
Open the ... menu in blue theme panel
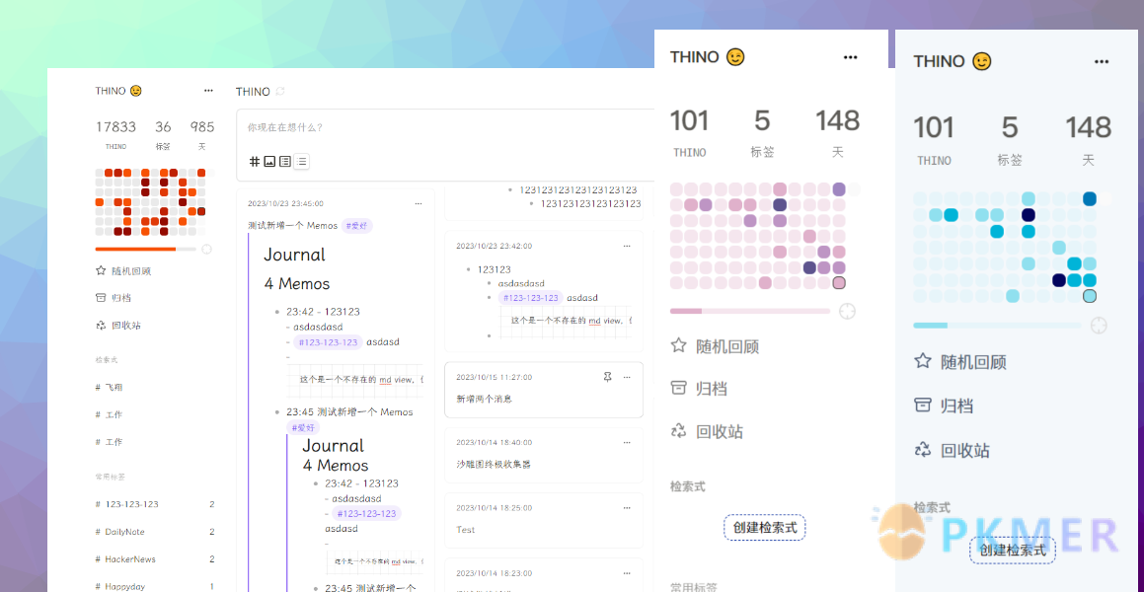point(1102,62)
